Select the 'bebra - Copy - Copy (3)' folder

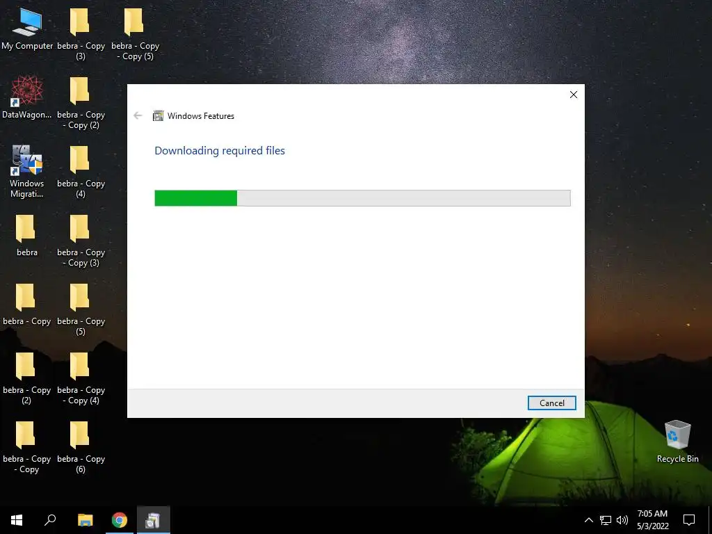click(x=81, y=241)
